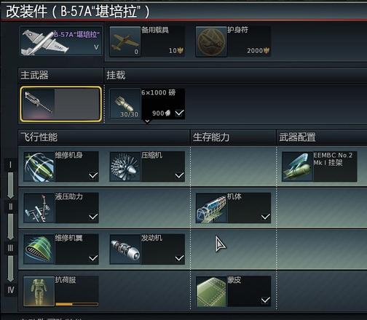Jump to tier IV in the rank column

pos(11,289)
